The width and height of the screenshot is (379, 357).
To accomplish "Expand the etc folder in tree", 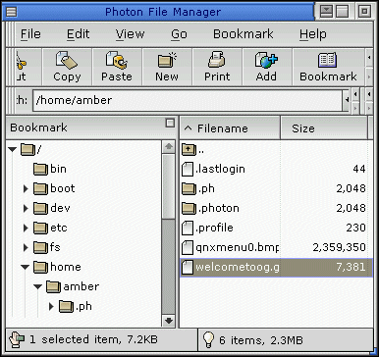I will click(x=26, y=228).
